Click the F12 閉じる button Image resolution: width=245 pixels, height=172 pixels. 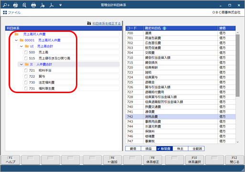point(234,160)
